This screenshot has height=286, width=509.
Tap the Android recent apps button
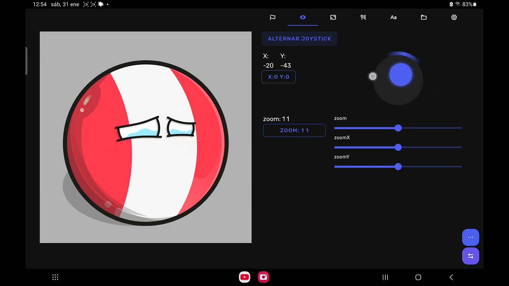(x=385, y=277)
